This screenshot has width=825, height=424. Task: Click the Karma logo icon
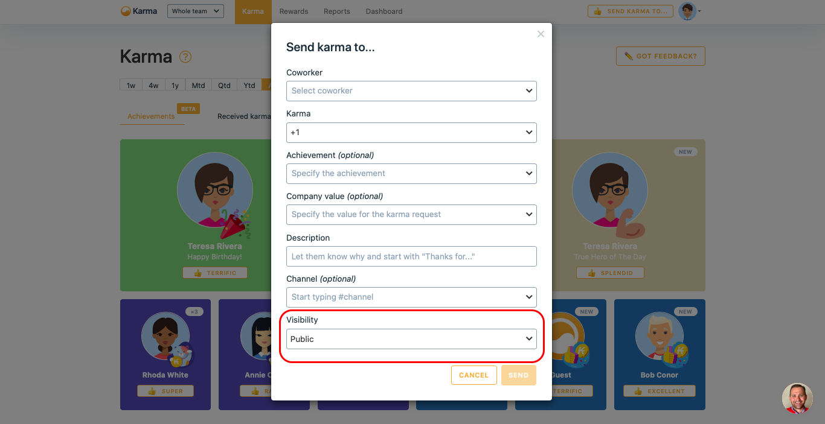[x=126, y=11]
